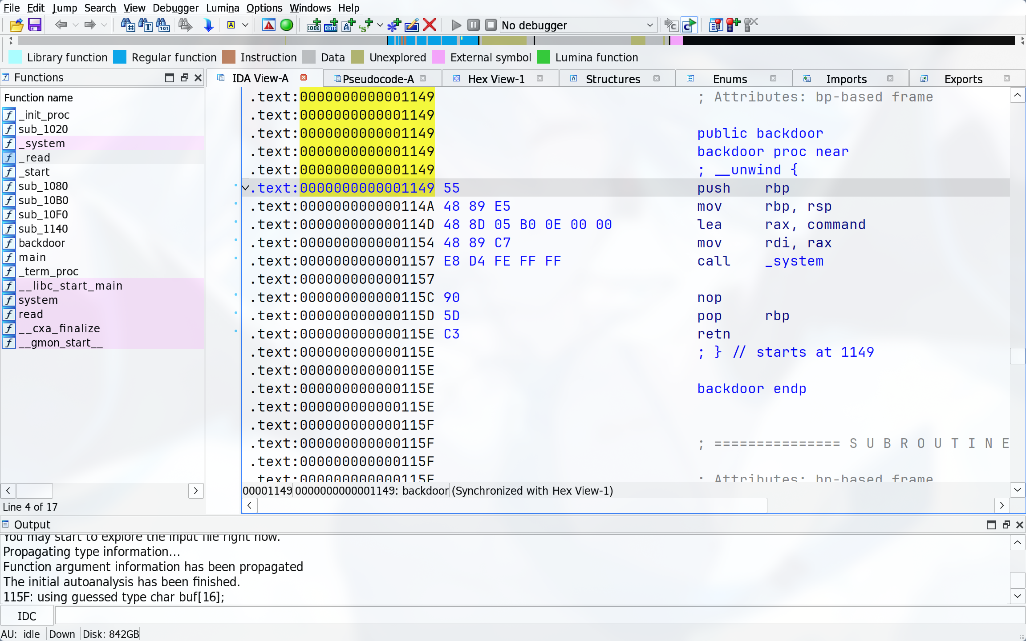Image resolution: width=1026 pixels, height=641 pixels.
Task: Click the IDC language button
Action: (27, 616)
